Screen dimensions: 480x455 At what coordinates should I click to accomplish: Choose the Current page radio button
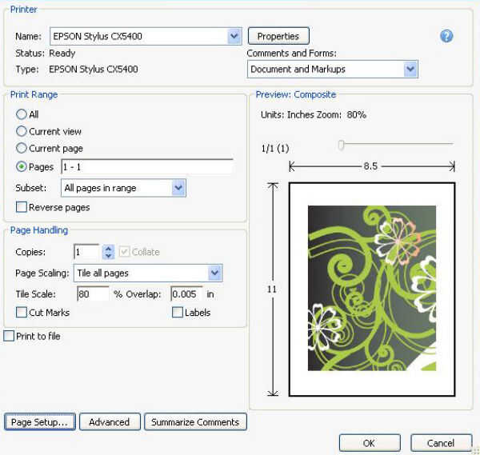(21, 148)
